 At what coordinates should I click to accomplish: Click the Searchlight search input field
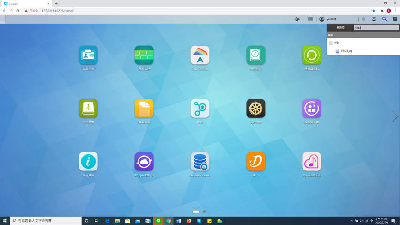coord(376,28)
